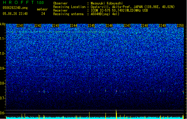Click the 1.0 kHz axis label
This screenshot has height=119, width=187.
point(3,54)
